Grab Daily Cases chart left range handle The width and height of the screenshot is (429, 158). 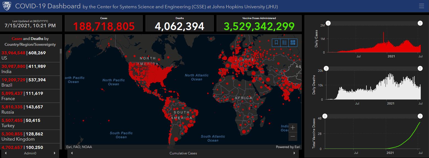[x=328, y=23]
